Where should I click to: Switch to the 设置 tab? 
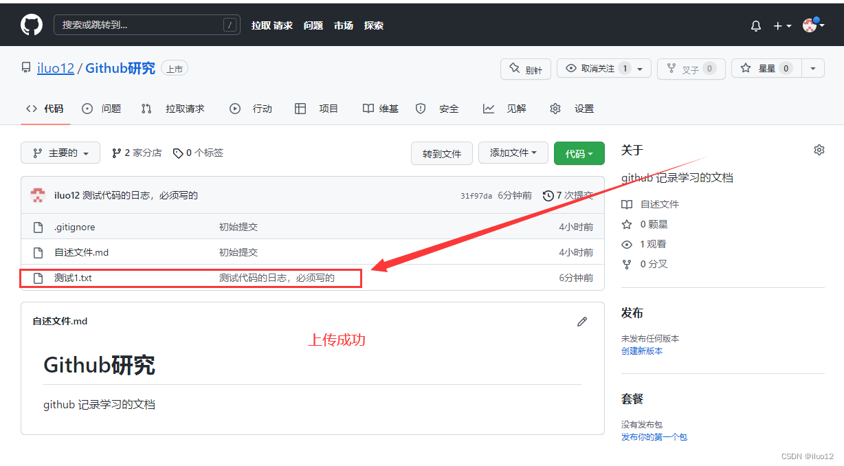point(572,109)
